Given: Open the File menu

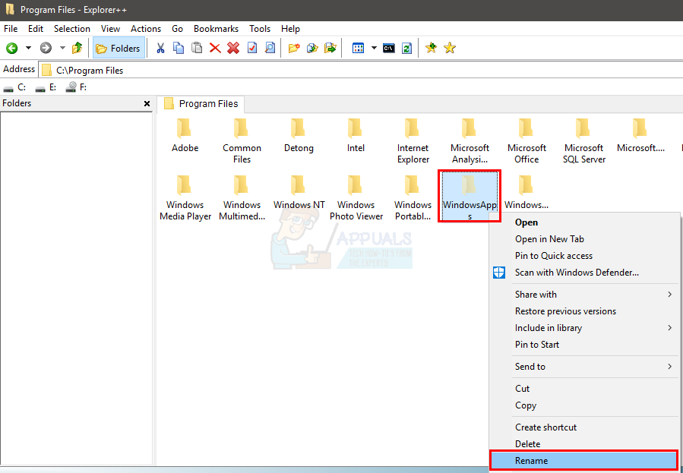Looking at the screenshot, I should tap(11, 29).
